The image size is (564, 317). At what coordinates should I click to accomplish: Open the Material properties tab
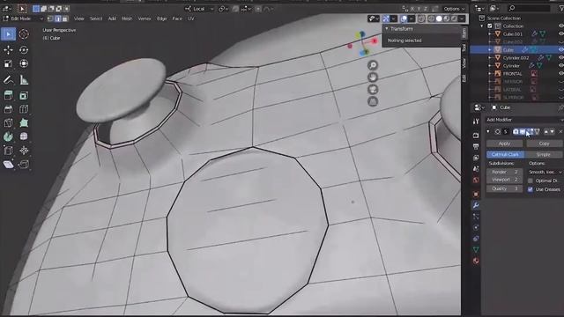pyautogui.click(x=476, y=261)
